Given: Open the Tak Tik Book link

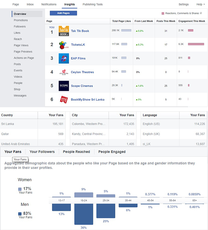Looking at the screenshot, I should tap(80, 31).
